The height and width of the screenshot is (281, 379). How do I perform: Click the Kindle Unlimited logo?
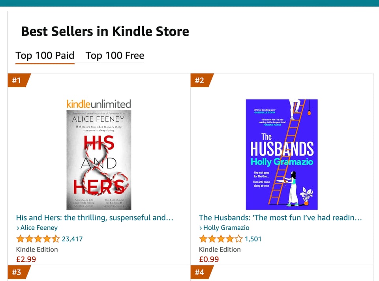pyautogui.click(x=98, y=104)
